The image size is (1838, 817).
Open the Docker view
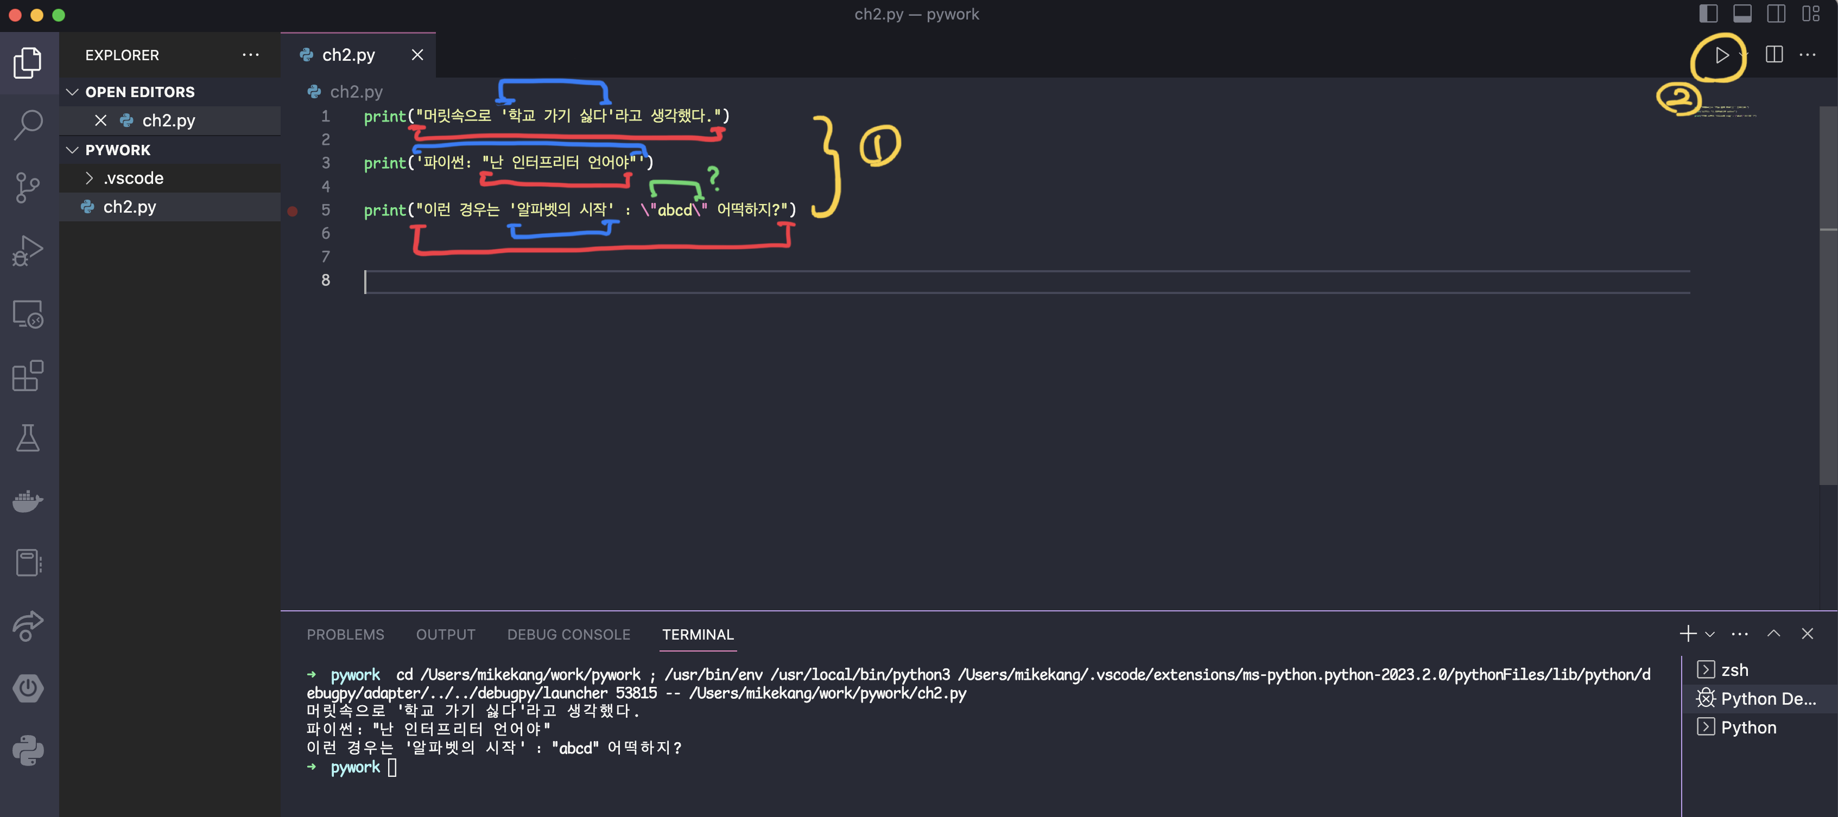29,501
